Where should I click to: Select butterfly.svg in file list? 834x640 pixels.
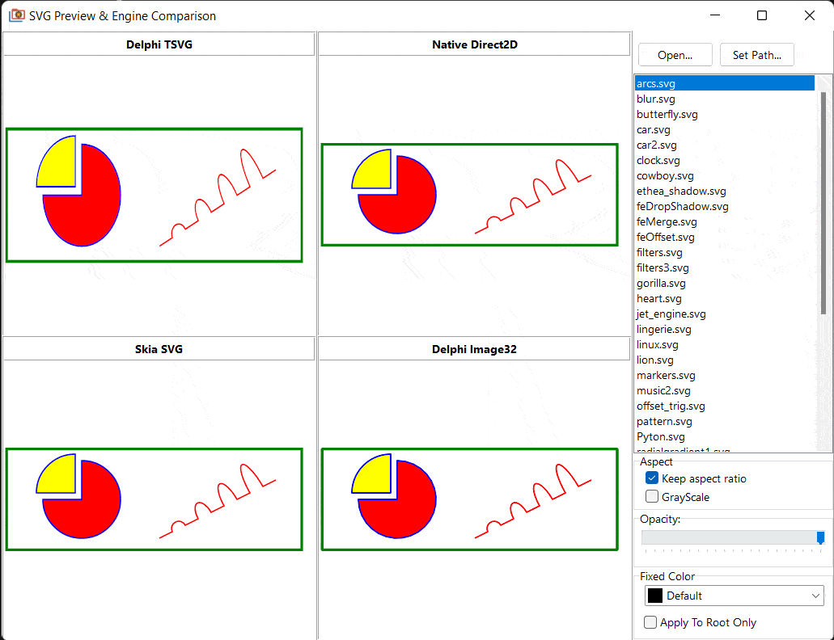tap(667, 114)
